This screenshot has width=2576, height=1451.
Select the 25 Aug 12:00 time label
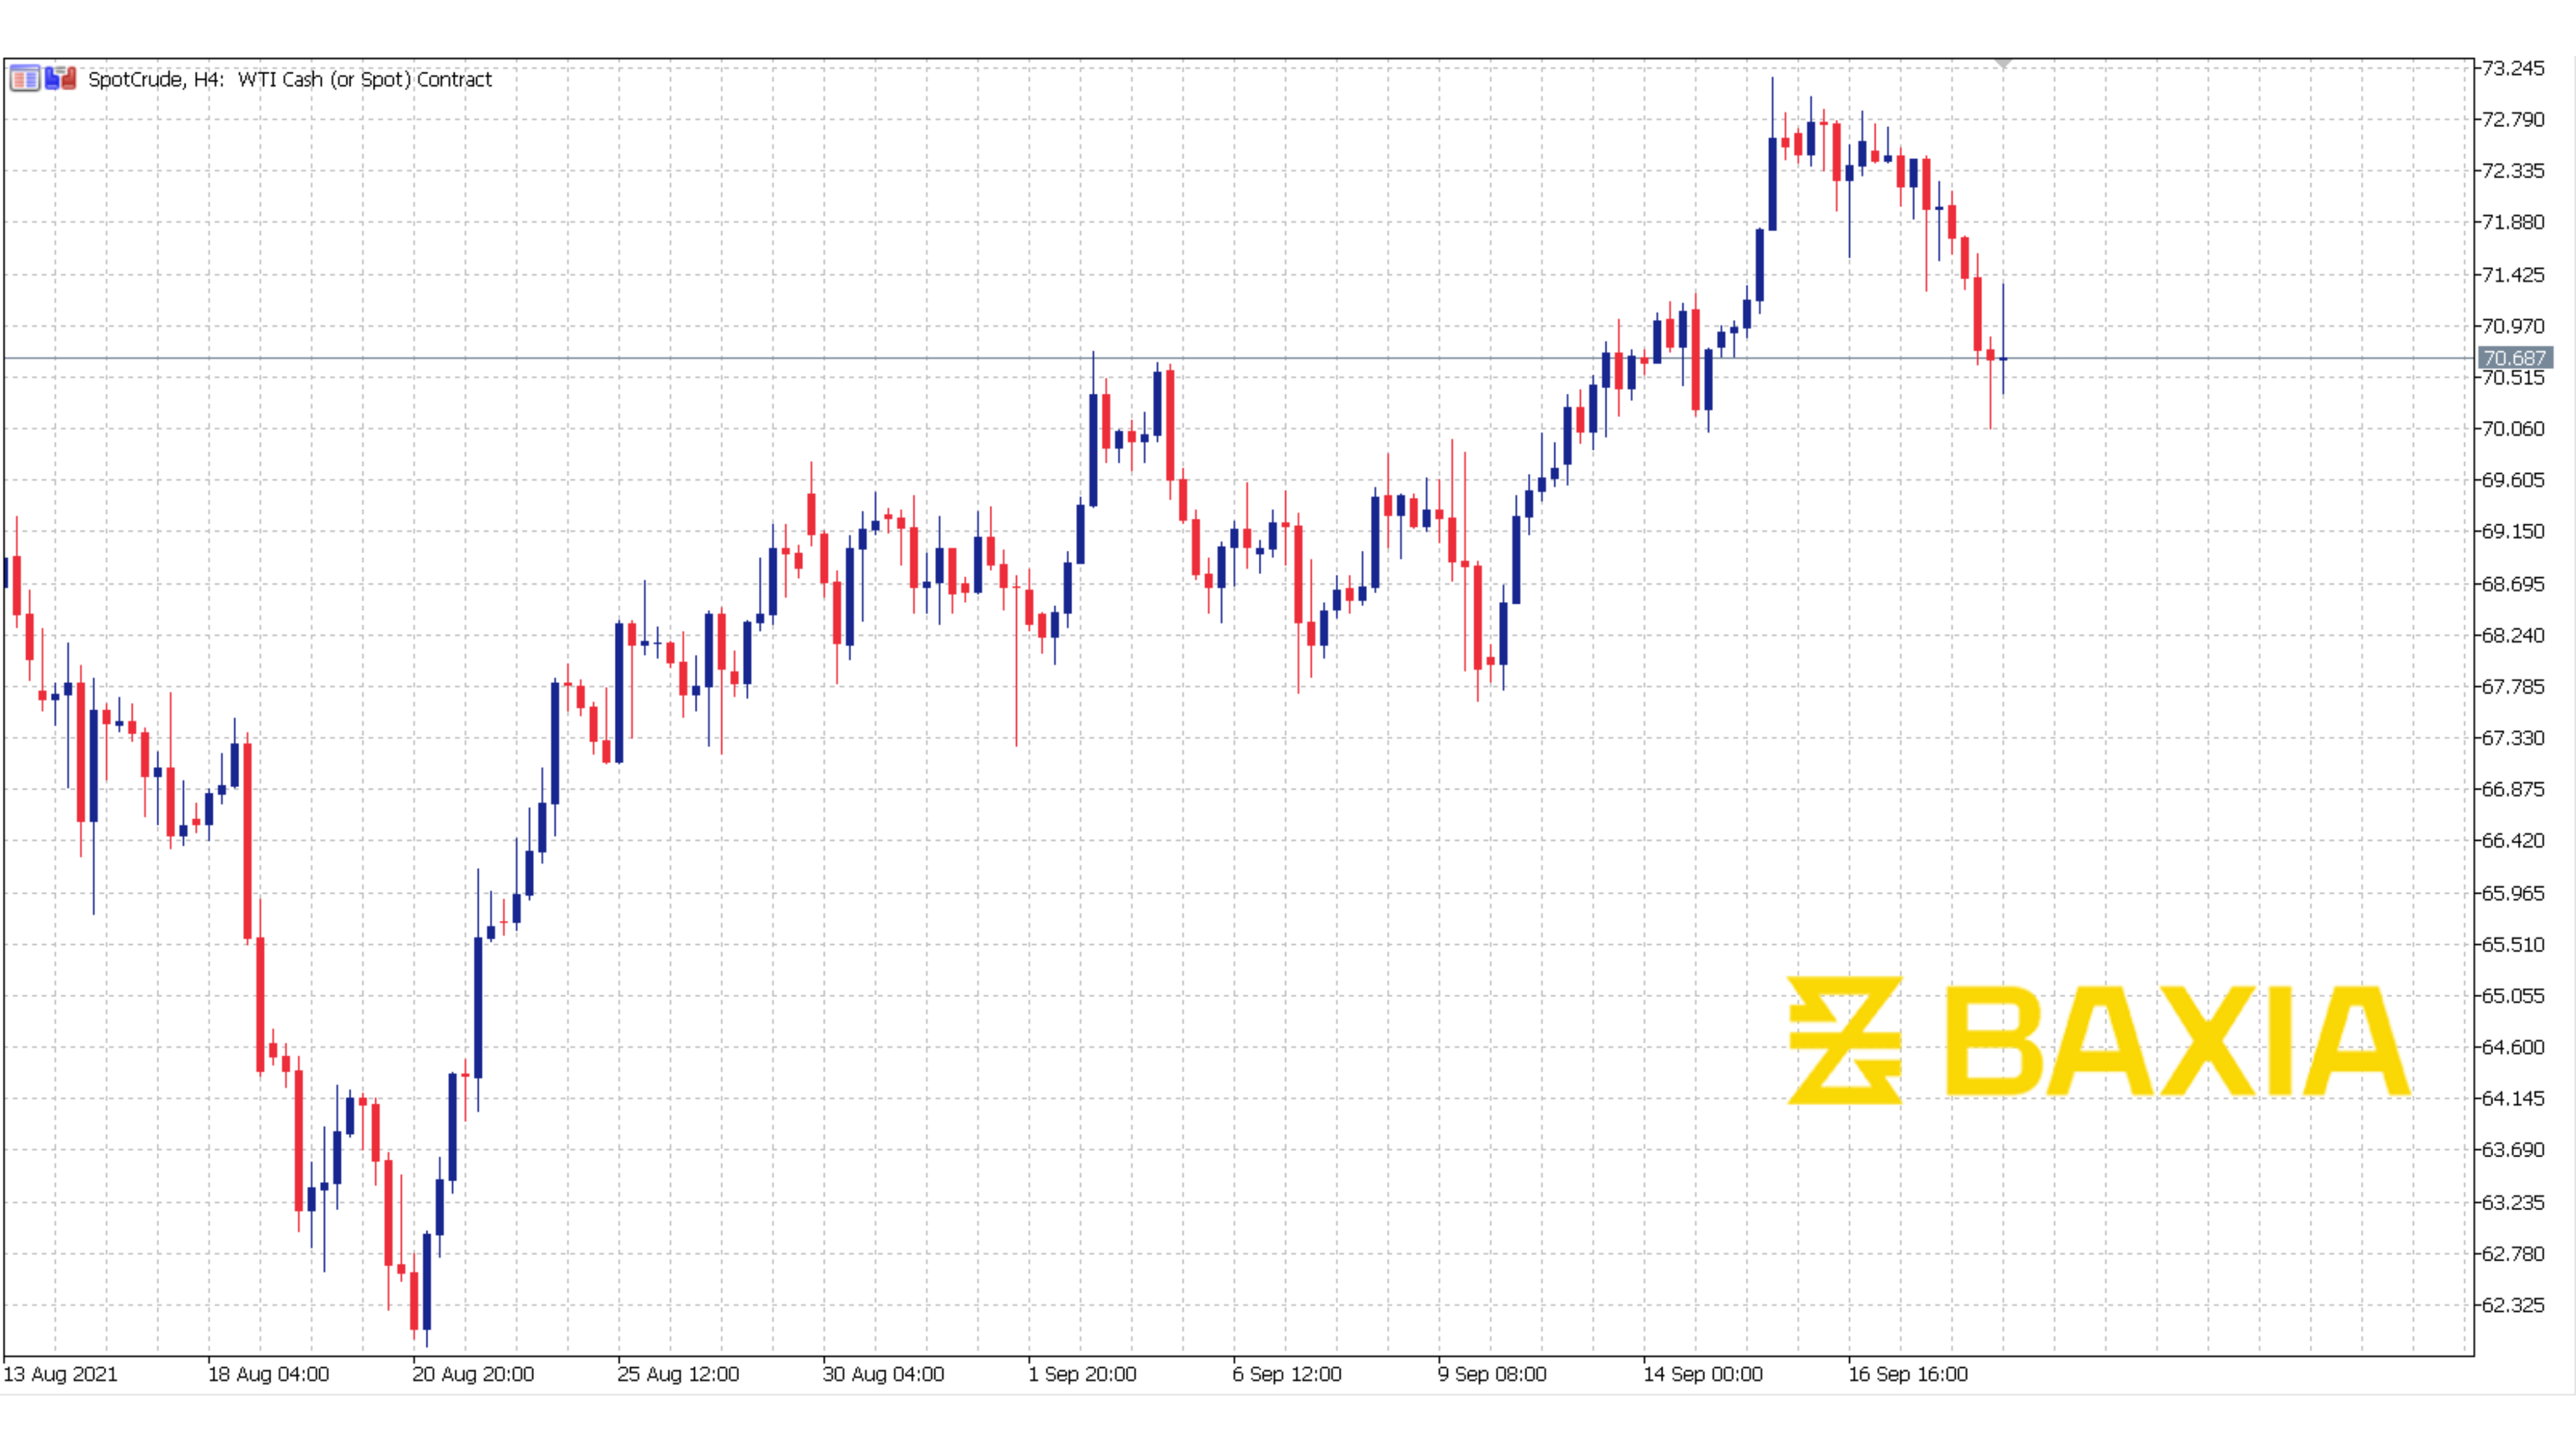678,1374
